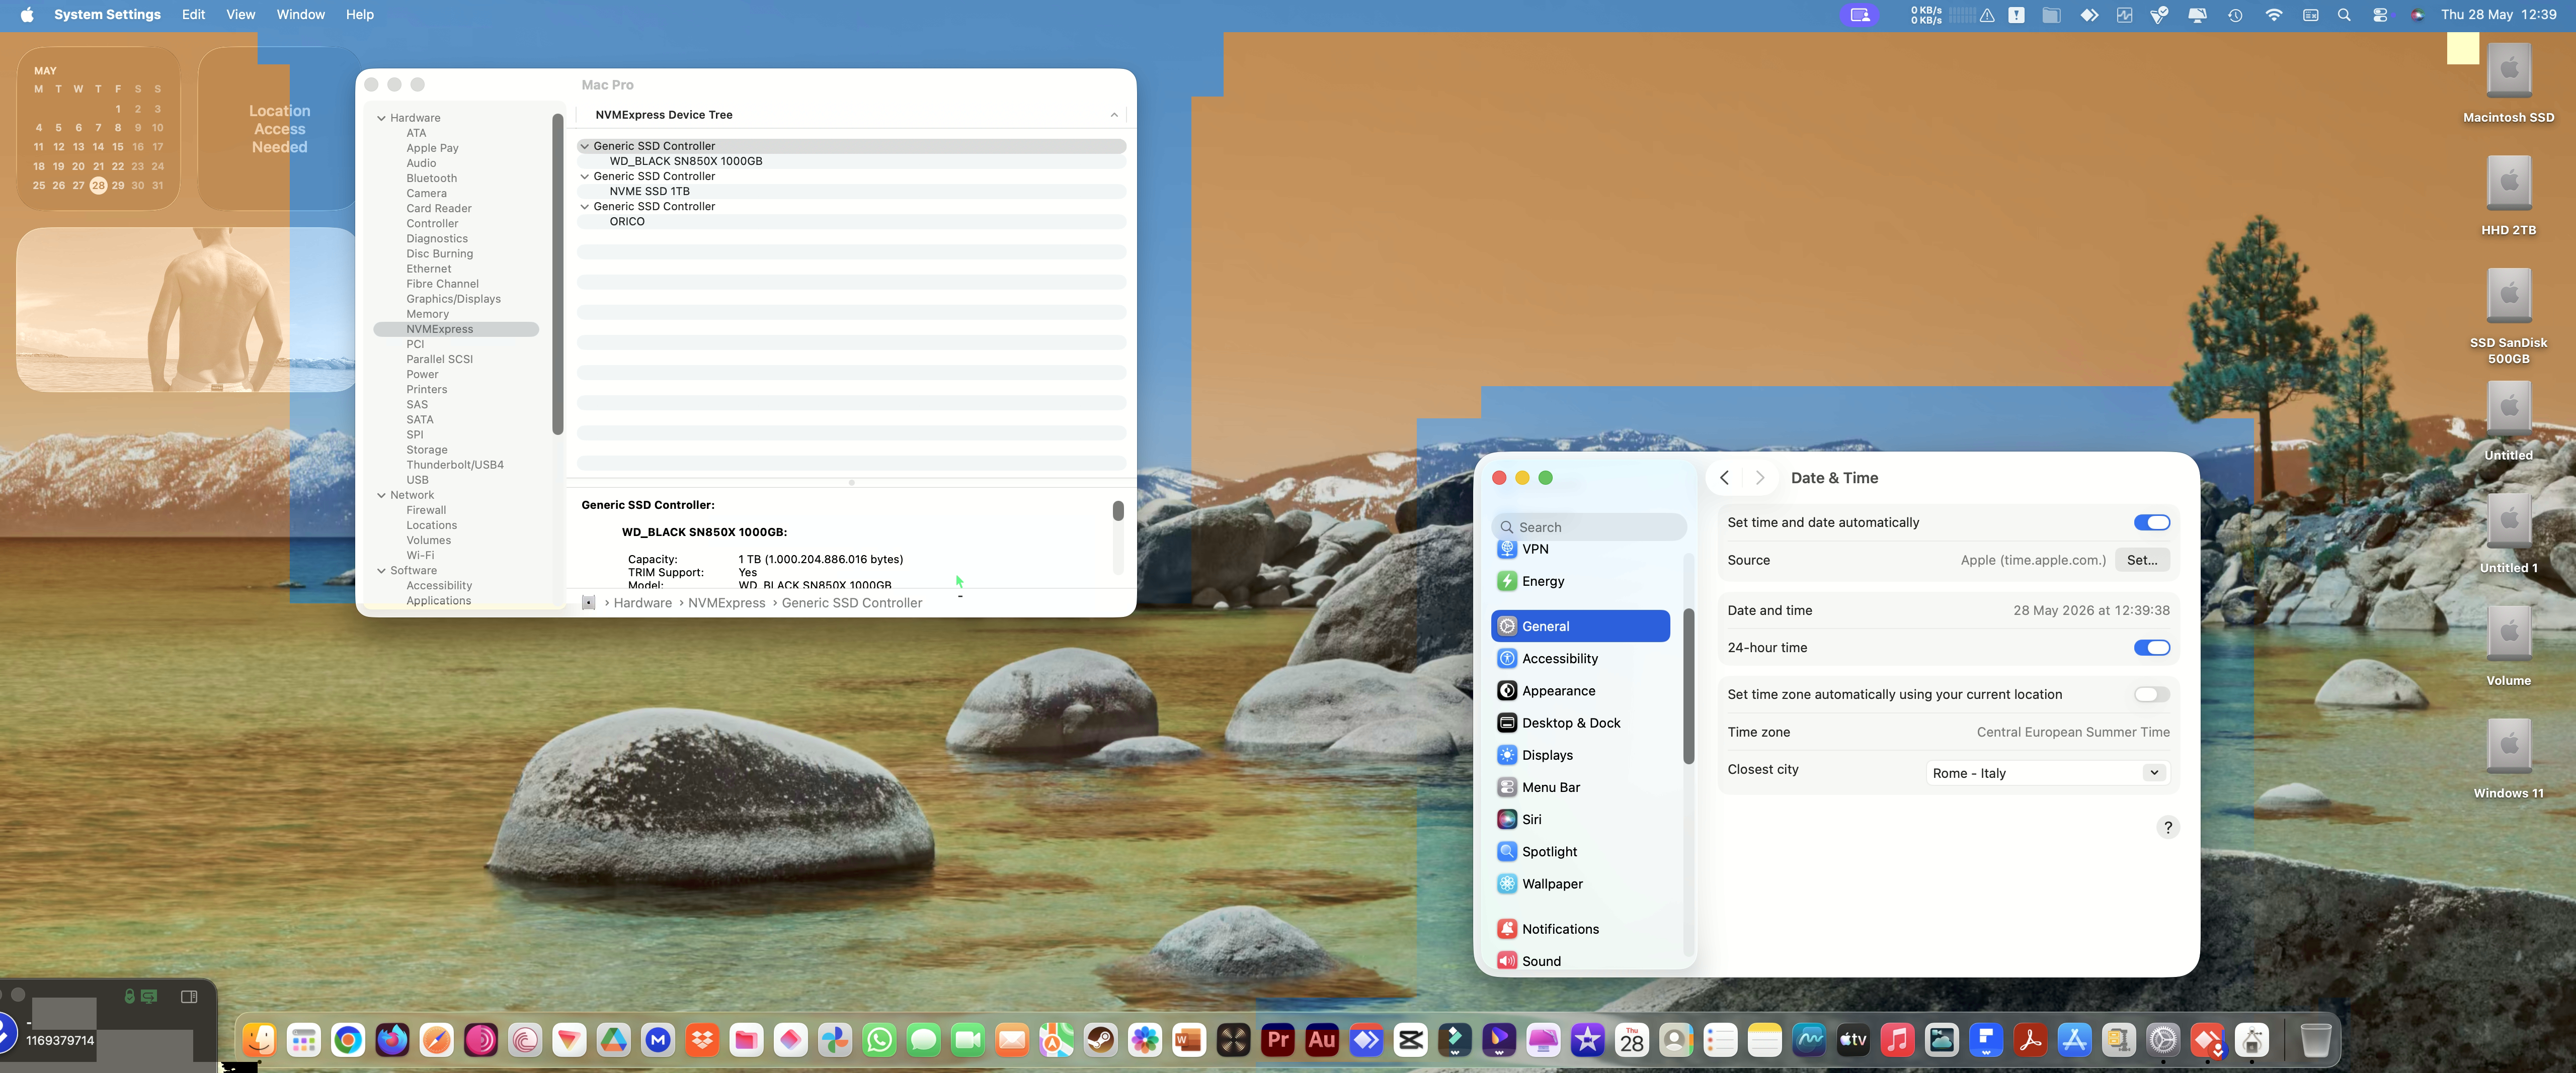
Task: Open Accessibility in System Settings sidebar
Action: pyautogui.click(x=1580, y=658)
